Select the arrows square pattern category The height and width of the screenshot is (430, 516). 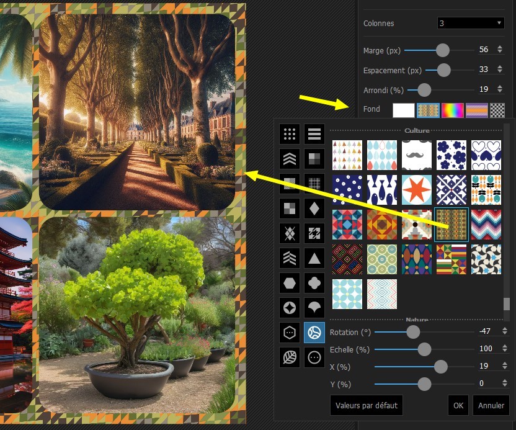click(x=314, y=233)
